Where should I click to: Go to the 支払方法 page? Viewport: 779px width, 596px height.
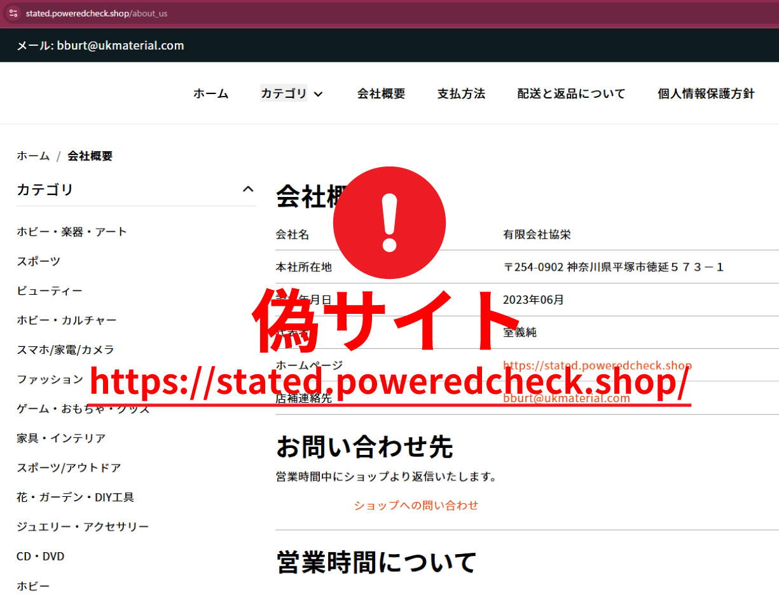coord(461,94)
